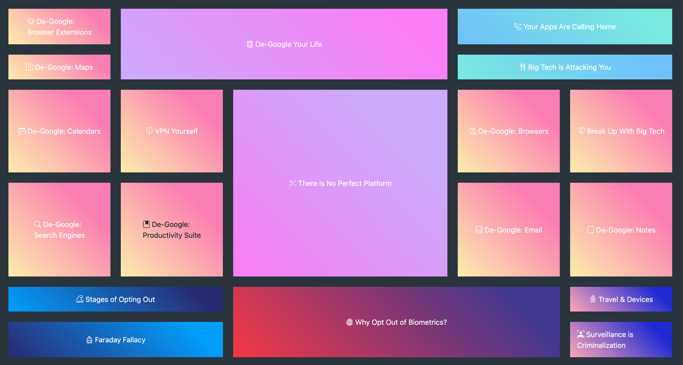Open the De-Google: Browsers article
The image size is (683, 365).
pyautogui.click(x=508, y=131)
